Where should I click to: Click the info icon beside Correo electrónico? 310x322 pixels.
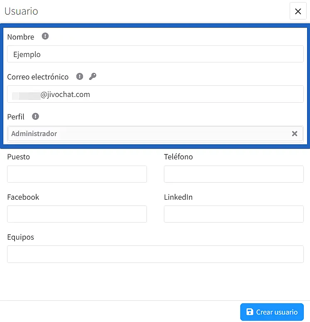tap(80, 77)
